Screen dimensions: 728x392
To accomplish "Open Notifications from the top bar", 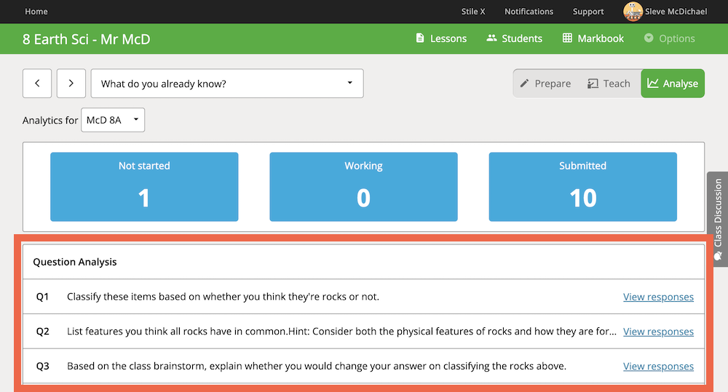I will 529,12.
